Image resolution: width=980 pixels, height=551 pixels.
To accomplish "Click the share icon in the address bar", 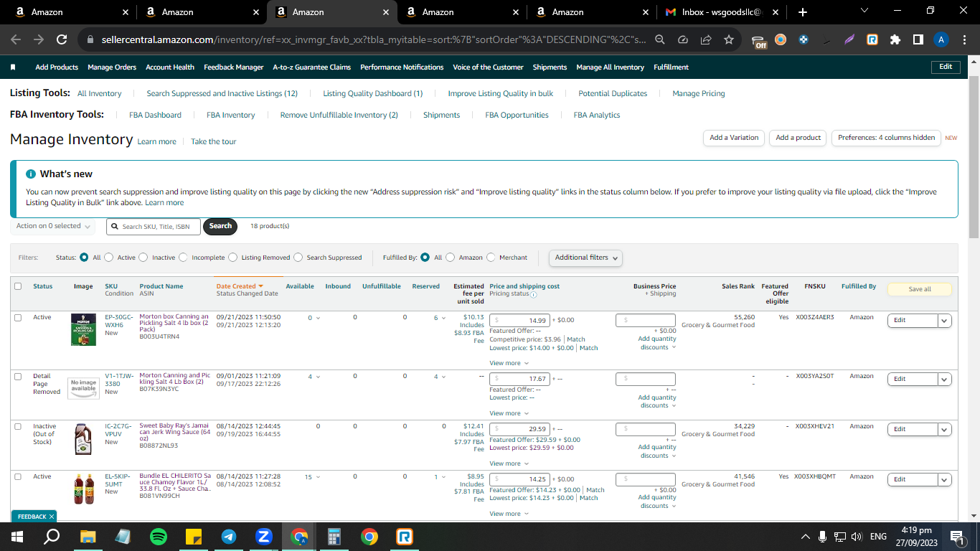I will tap(706, 40).
